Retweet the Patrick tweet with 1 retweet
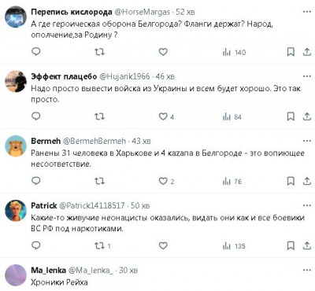The width and height of the screenshot is (315, 291). pos(102,245)
